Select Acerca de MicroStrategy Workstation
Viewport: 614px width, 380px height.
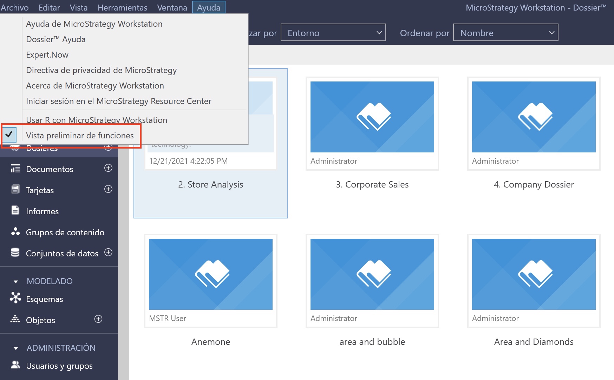click(x=95, y=86)
